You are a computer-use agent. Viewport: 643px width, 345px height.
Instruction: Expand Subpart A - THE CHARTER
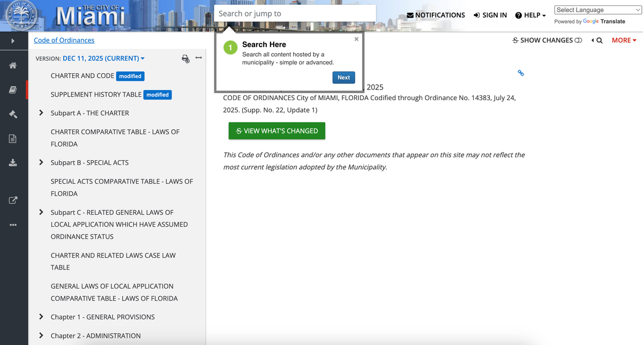(x=41, y=113)
